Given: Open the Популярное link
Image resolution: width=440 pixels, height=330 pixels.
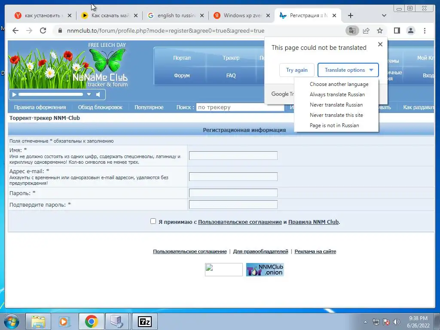Looking at the screenshot, I should pos(149,107).
